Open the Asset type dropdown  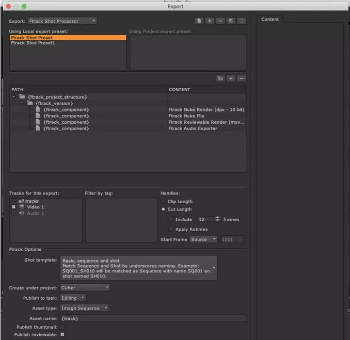coord(84,308)
